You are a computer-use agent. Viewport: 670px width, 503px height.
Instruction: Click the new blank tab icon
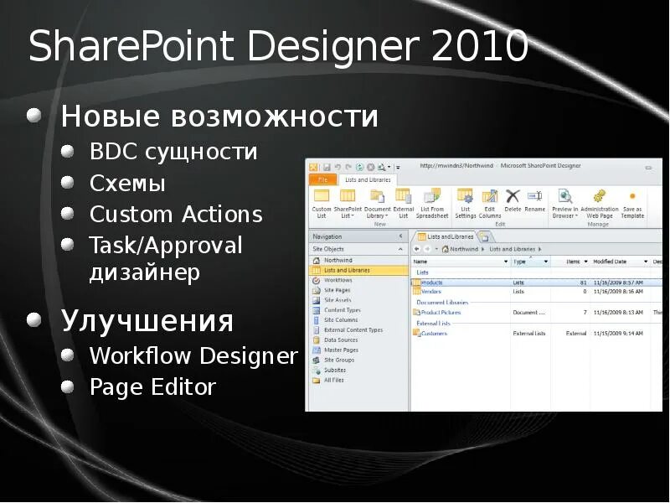pos(485,236)
